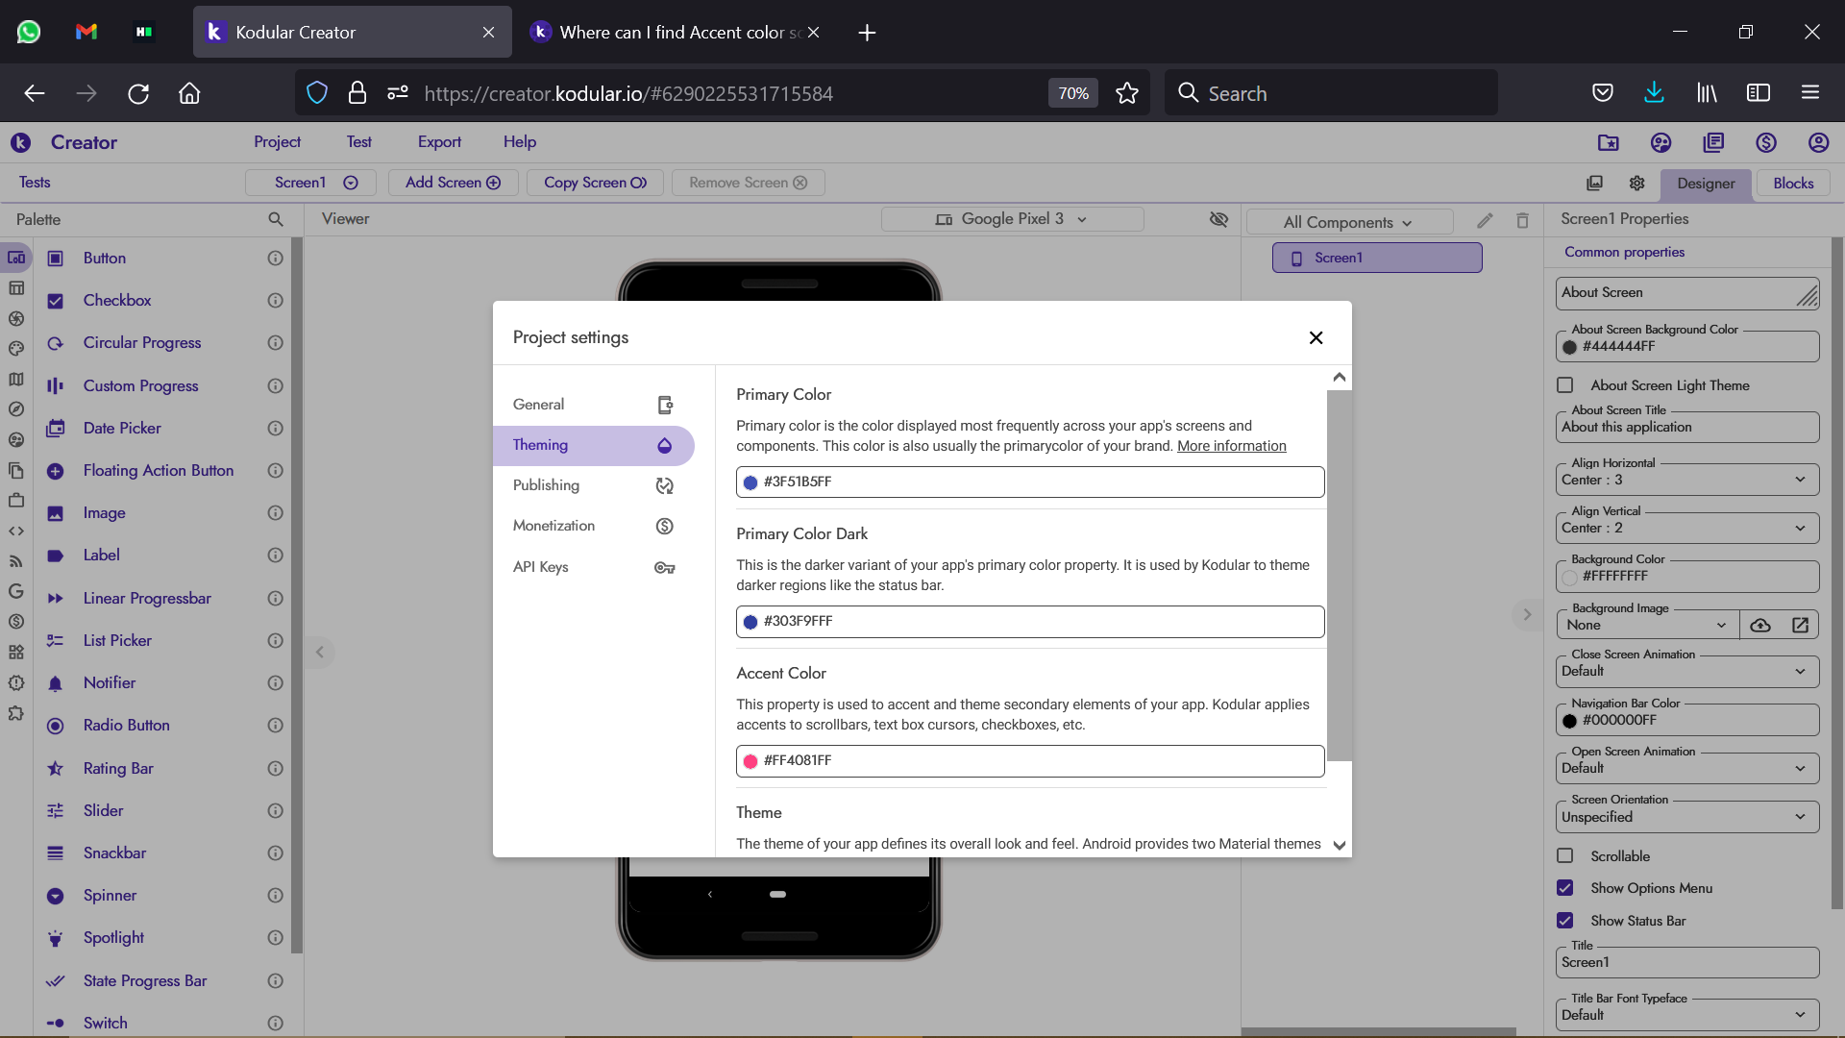Select the Notifier bell icon
Image resolution: width=1845 pixels, height=1038 pixels.
click(x=56, y=683)
